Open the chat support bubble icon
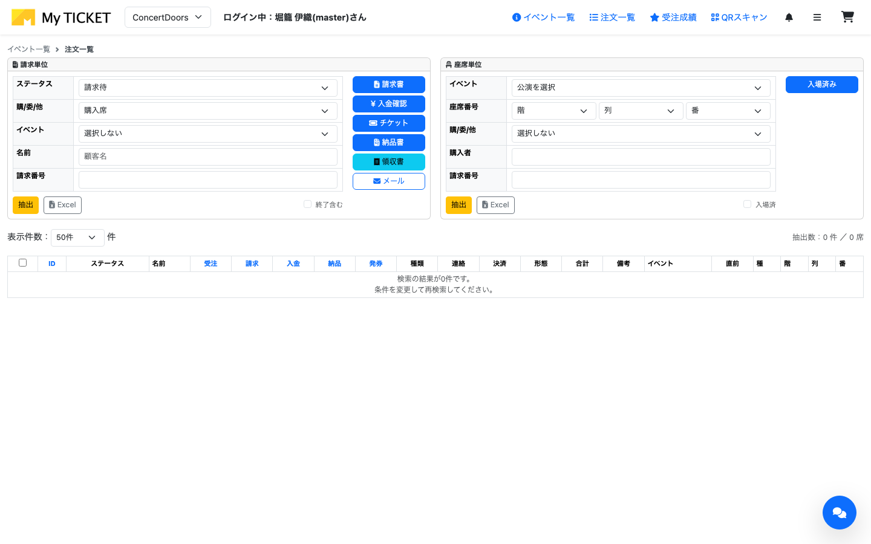Viewport: 871px width, 544px height. [839, 512]
